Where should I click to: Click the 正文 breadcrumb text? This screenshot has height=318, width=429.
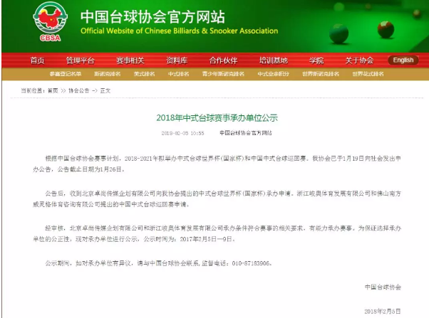point(105,90)
